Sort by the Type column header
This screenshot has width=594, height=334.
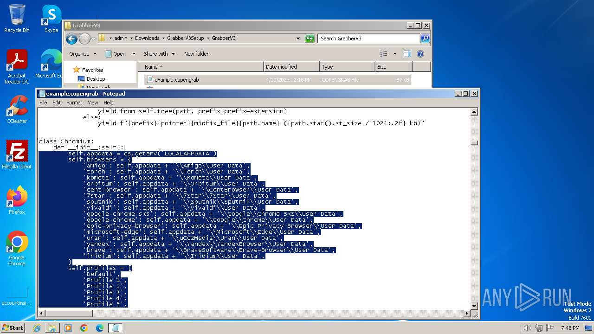[x=347, y=67]
